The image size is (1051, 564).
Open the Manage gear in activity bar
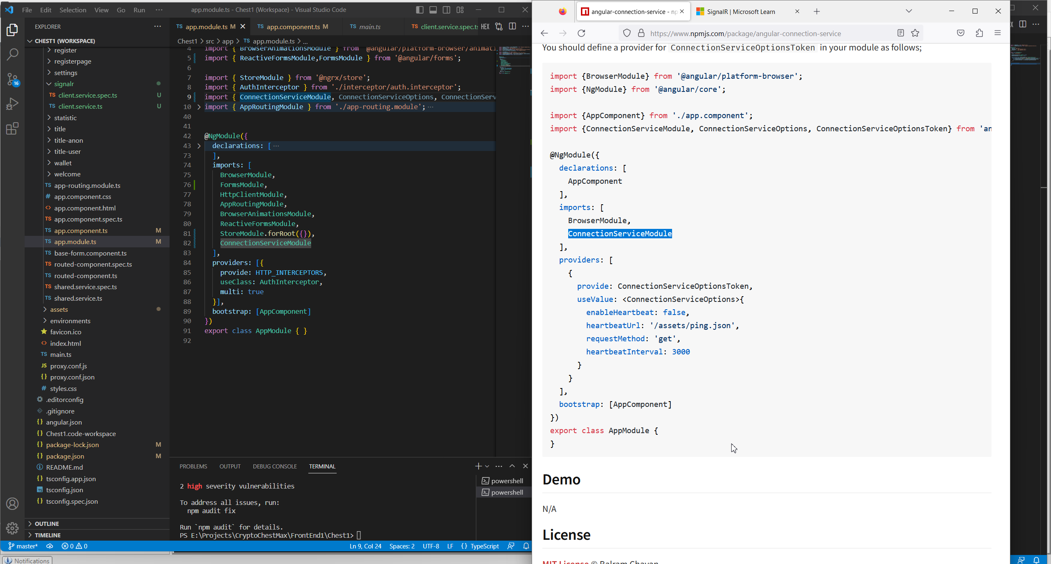(12, 528)
